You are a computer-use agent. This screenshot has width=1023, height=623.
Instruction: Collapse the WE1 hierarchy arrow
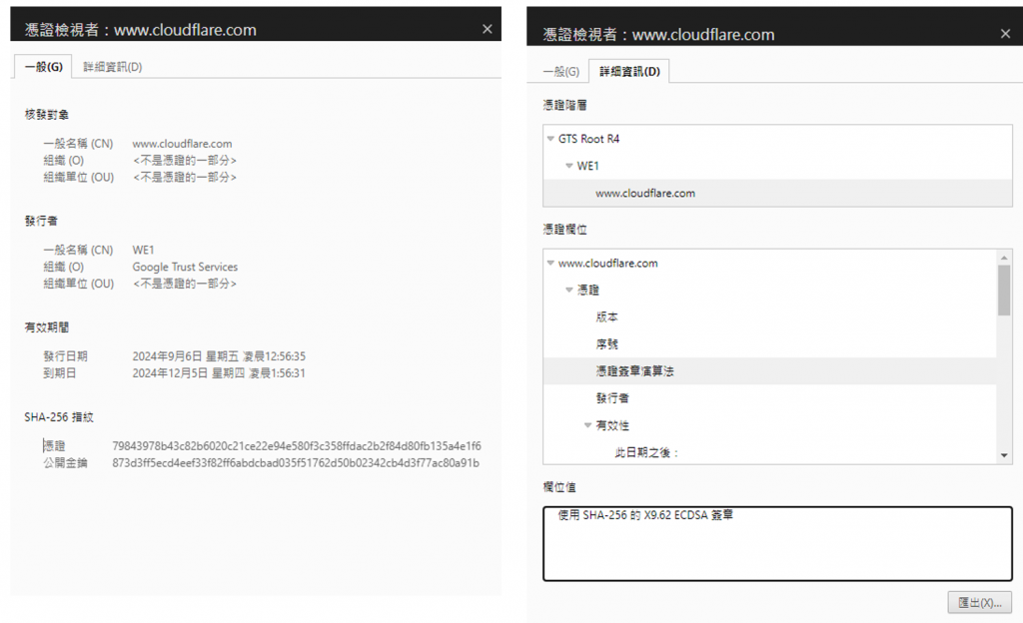[568, 166]
